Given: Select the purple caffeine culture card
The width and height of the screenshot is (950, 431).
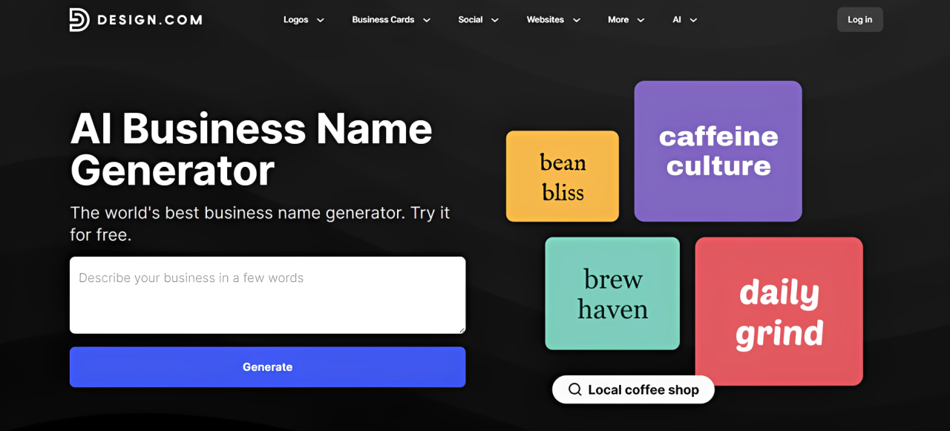Looking at the screenshot, I should (718, 151).
